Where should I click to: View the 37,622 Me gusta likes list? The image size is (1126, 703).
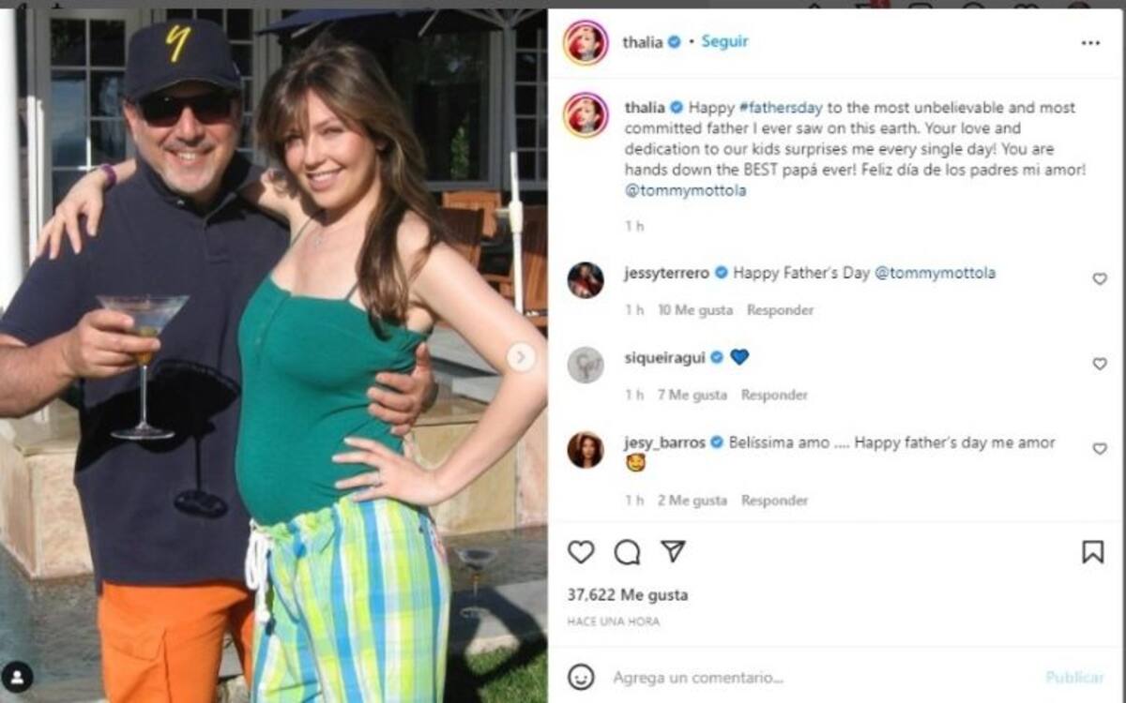(627, 595)
